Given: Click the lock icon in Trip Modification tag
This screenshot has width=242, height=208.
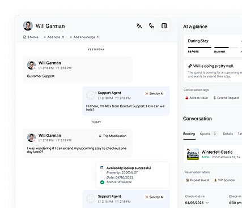Looking at the screenshot, I should click(100, 136).
